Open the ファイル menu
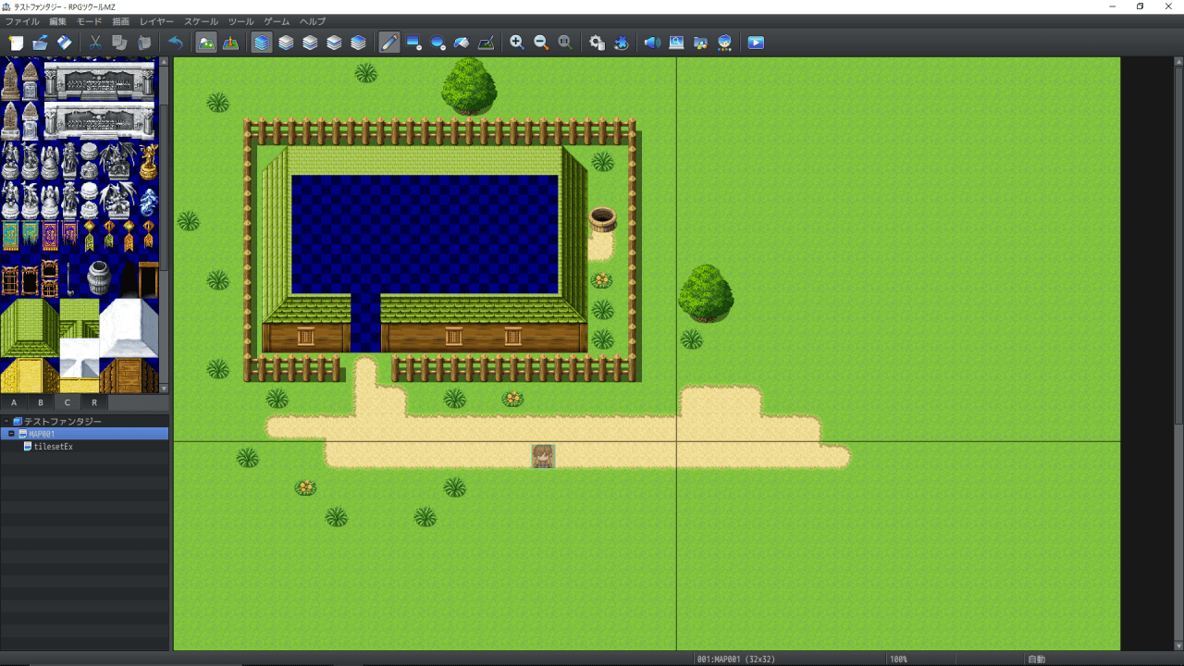Image resolution: width=1184 pixels, height=666 pixels. (x=22, y=21)
